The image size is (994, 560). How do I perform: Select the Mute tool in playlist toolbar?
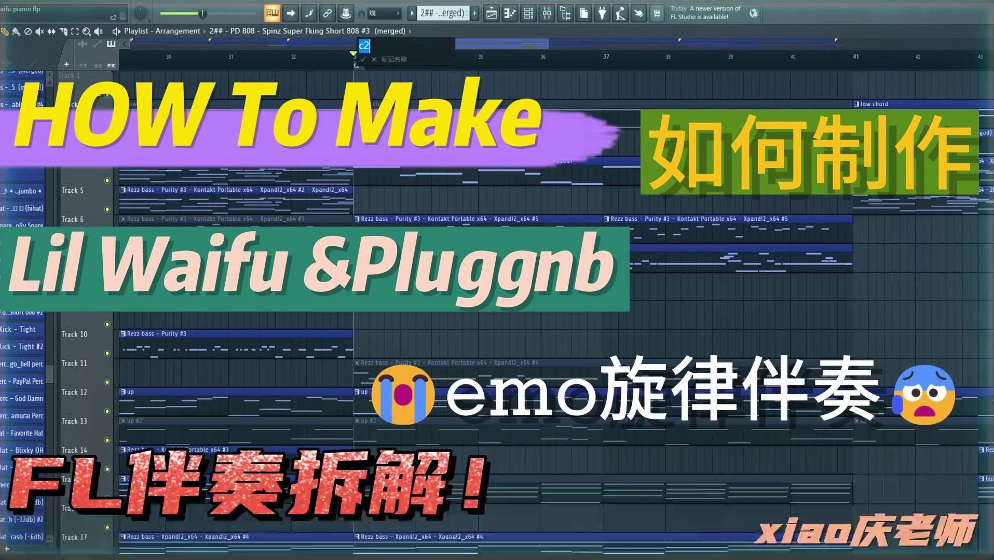point(39,32)
